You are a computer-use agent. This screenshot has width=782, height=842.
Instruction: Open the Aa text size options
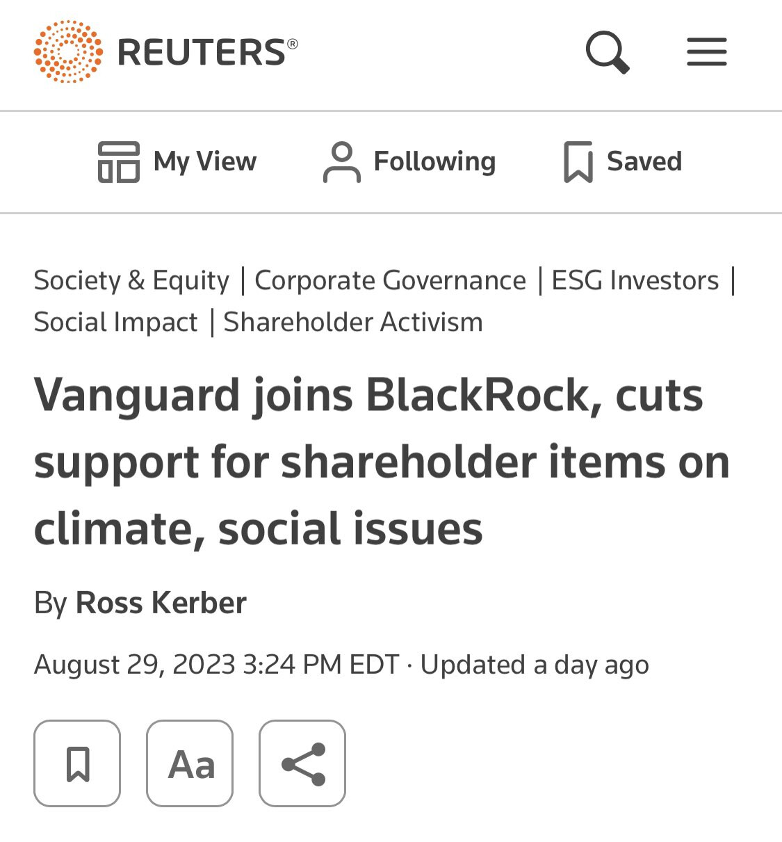190,763
